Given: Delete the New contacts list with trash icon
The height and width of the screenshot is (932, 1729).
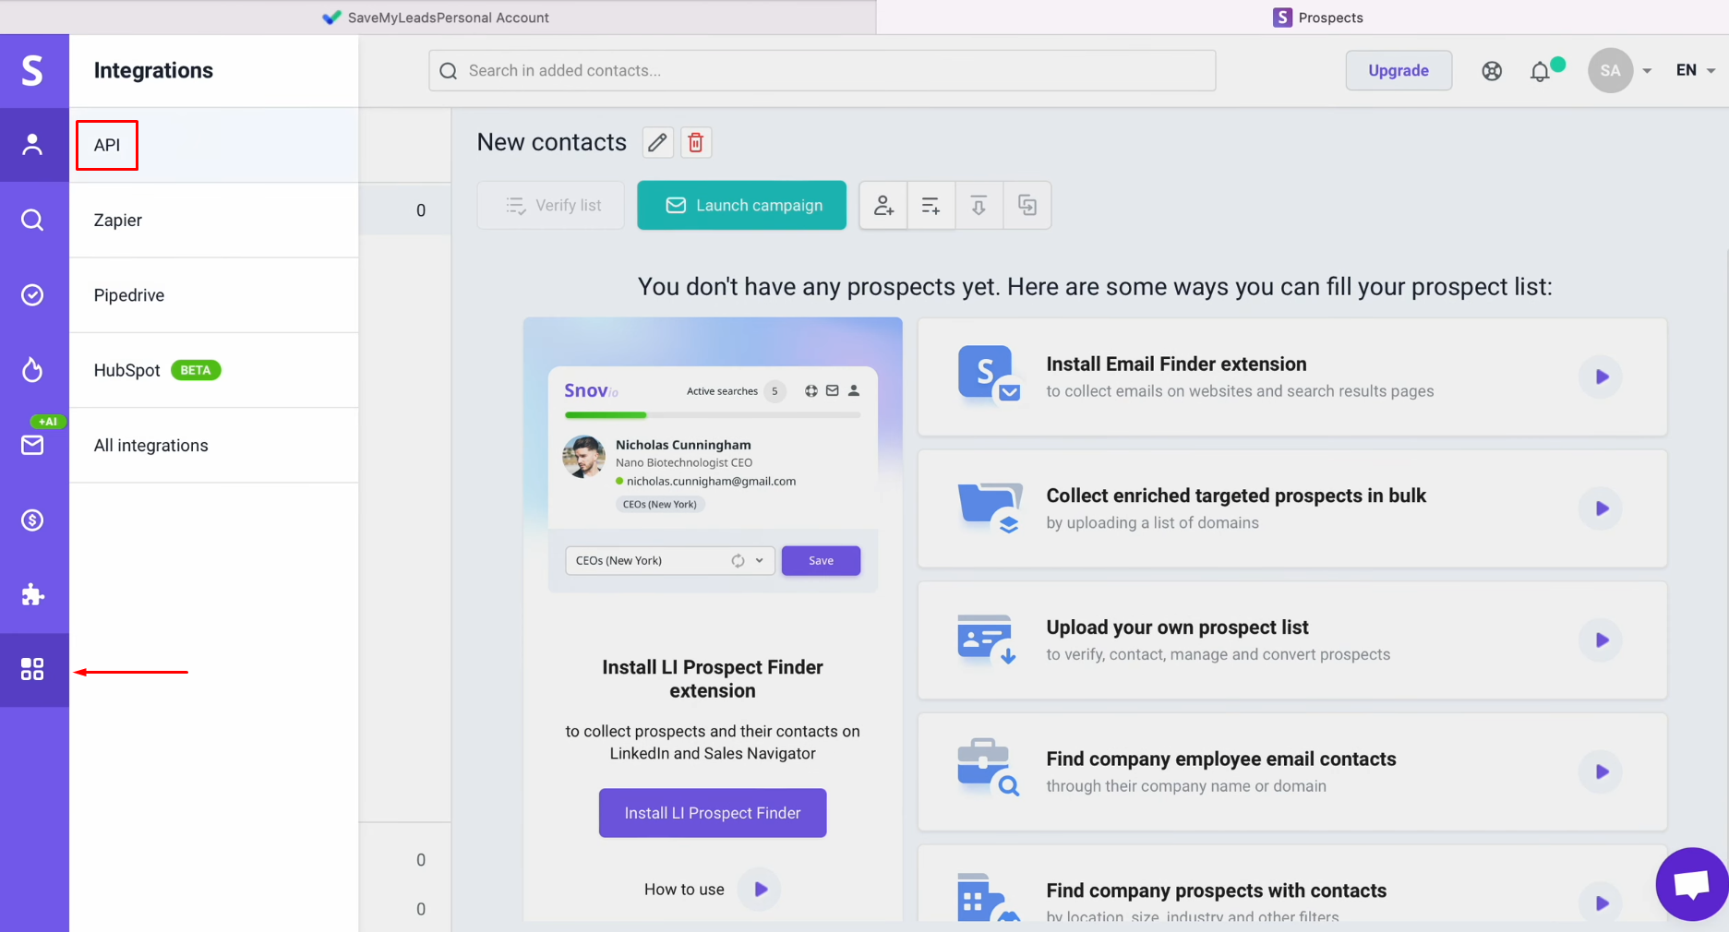Looking at the screenshot, I should [696, 143].
